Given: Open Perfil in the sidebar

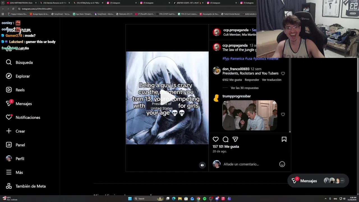Looking at the screenshot, I should click(x=15, y=159).
